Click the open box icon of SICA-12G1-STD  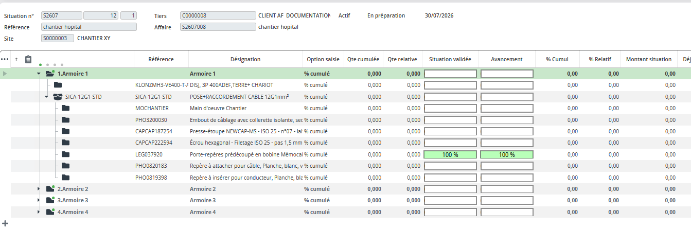click(x=58, y=96)
